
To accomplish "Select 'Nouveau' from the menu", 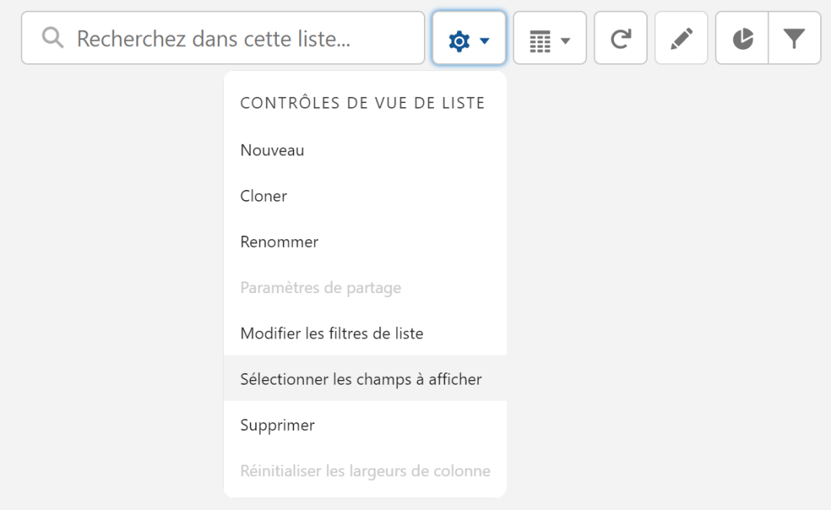I will [x=365, y=151].
